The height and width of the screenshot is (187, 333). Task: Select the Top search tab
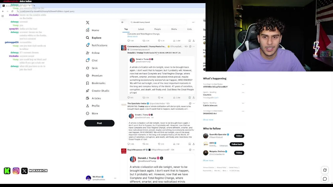coord(126,29)
